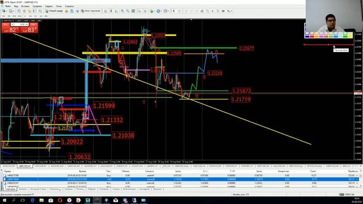Zoom in on the chart

(x=123, y=11)
